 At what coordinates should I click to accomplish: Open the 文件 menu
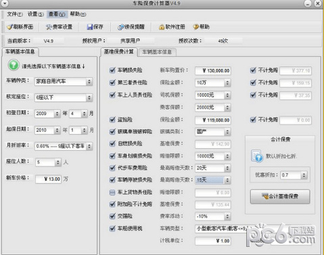click(x=15, y=14)
